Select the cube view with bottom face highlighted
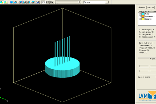Viewport: 156px width, 104px height. (37, 2)
